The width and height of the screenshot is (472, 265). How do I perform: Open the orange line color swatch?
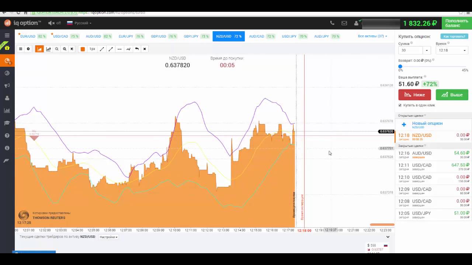pos(83,49)
